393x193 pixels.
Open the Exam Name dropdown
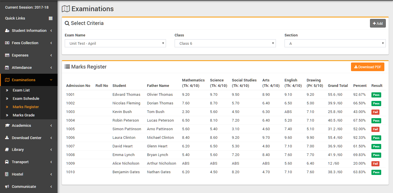[x=115, y=43]
